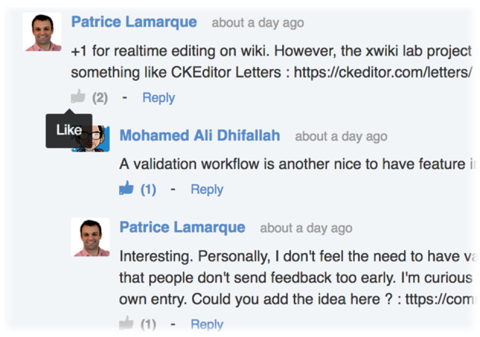Viewport: 480px width, 337px height.
Task: Click the timestamp beside Mohamed Ali Dhifallah's name
Action: (341, 137)
